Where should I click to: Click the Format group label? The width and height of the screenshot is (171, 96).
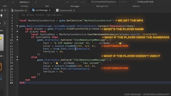click(24, 6)
